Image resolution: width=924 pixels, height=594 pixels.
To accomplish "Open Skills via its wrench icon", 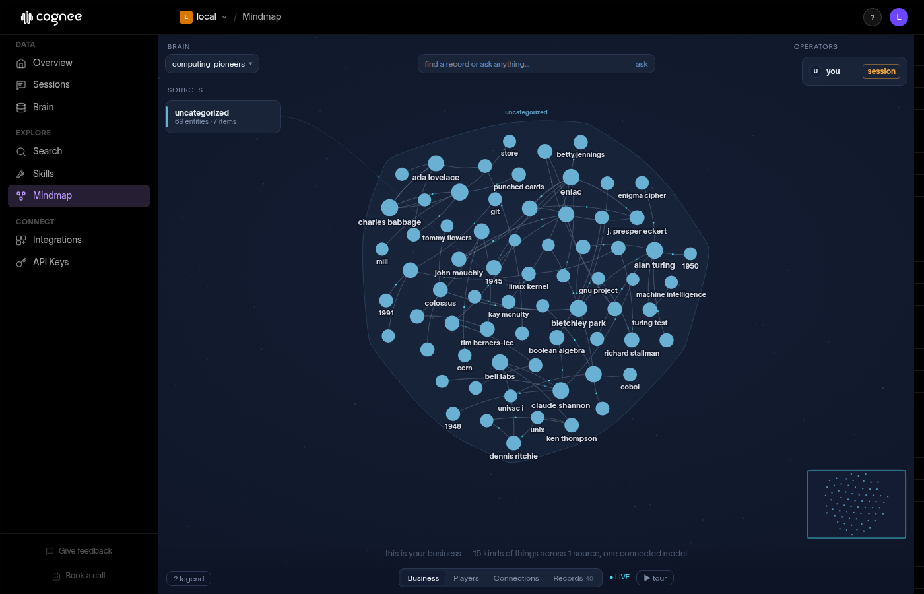I will point(21,174).
